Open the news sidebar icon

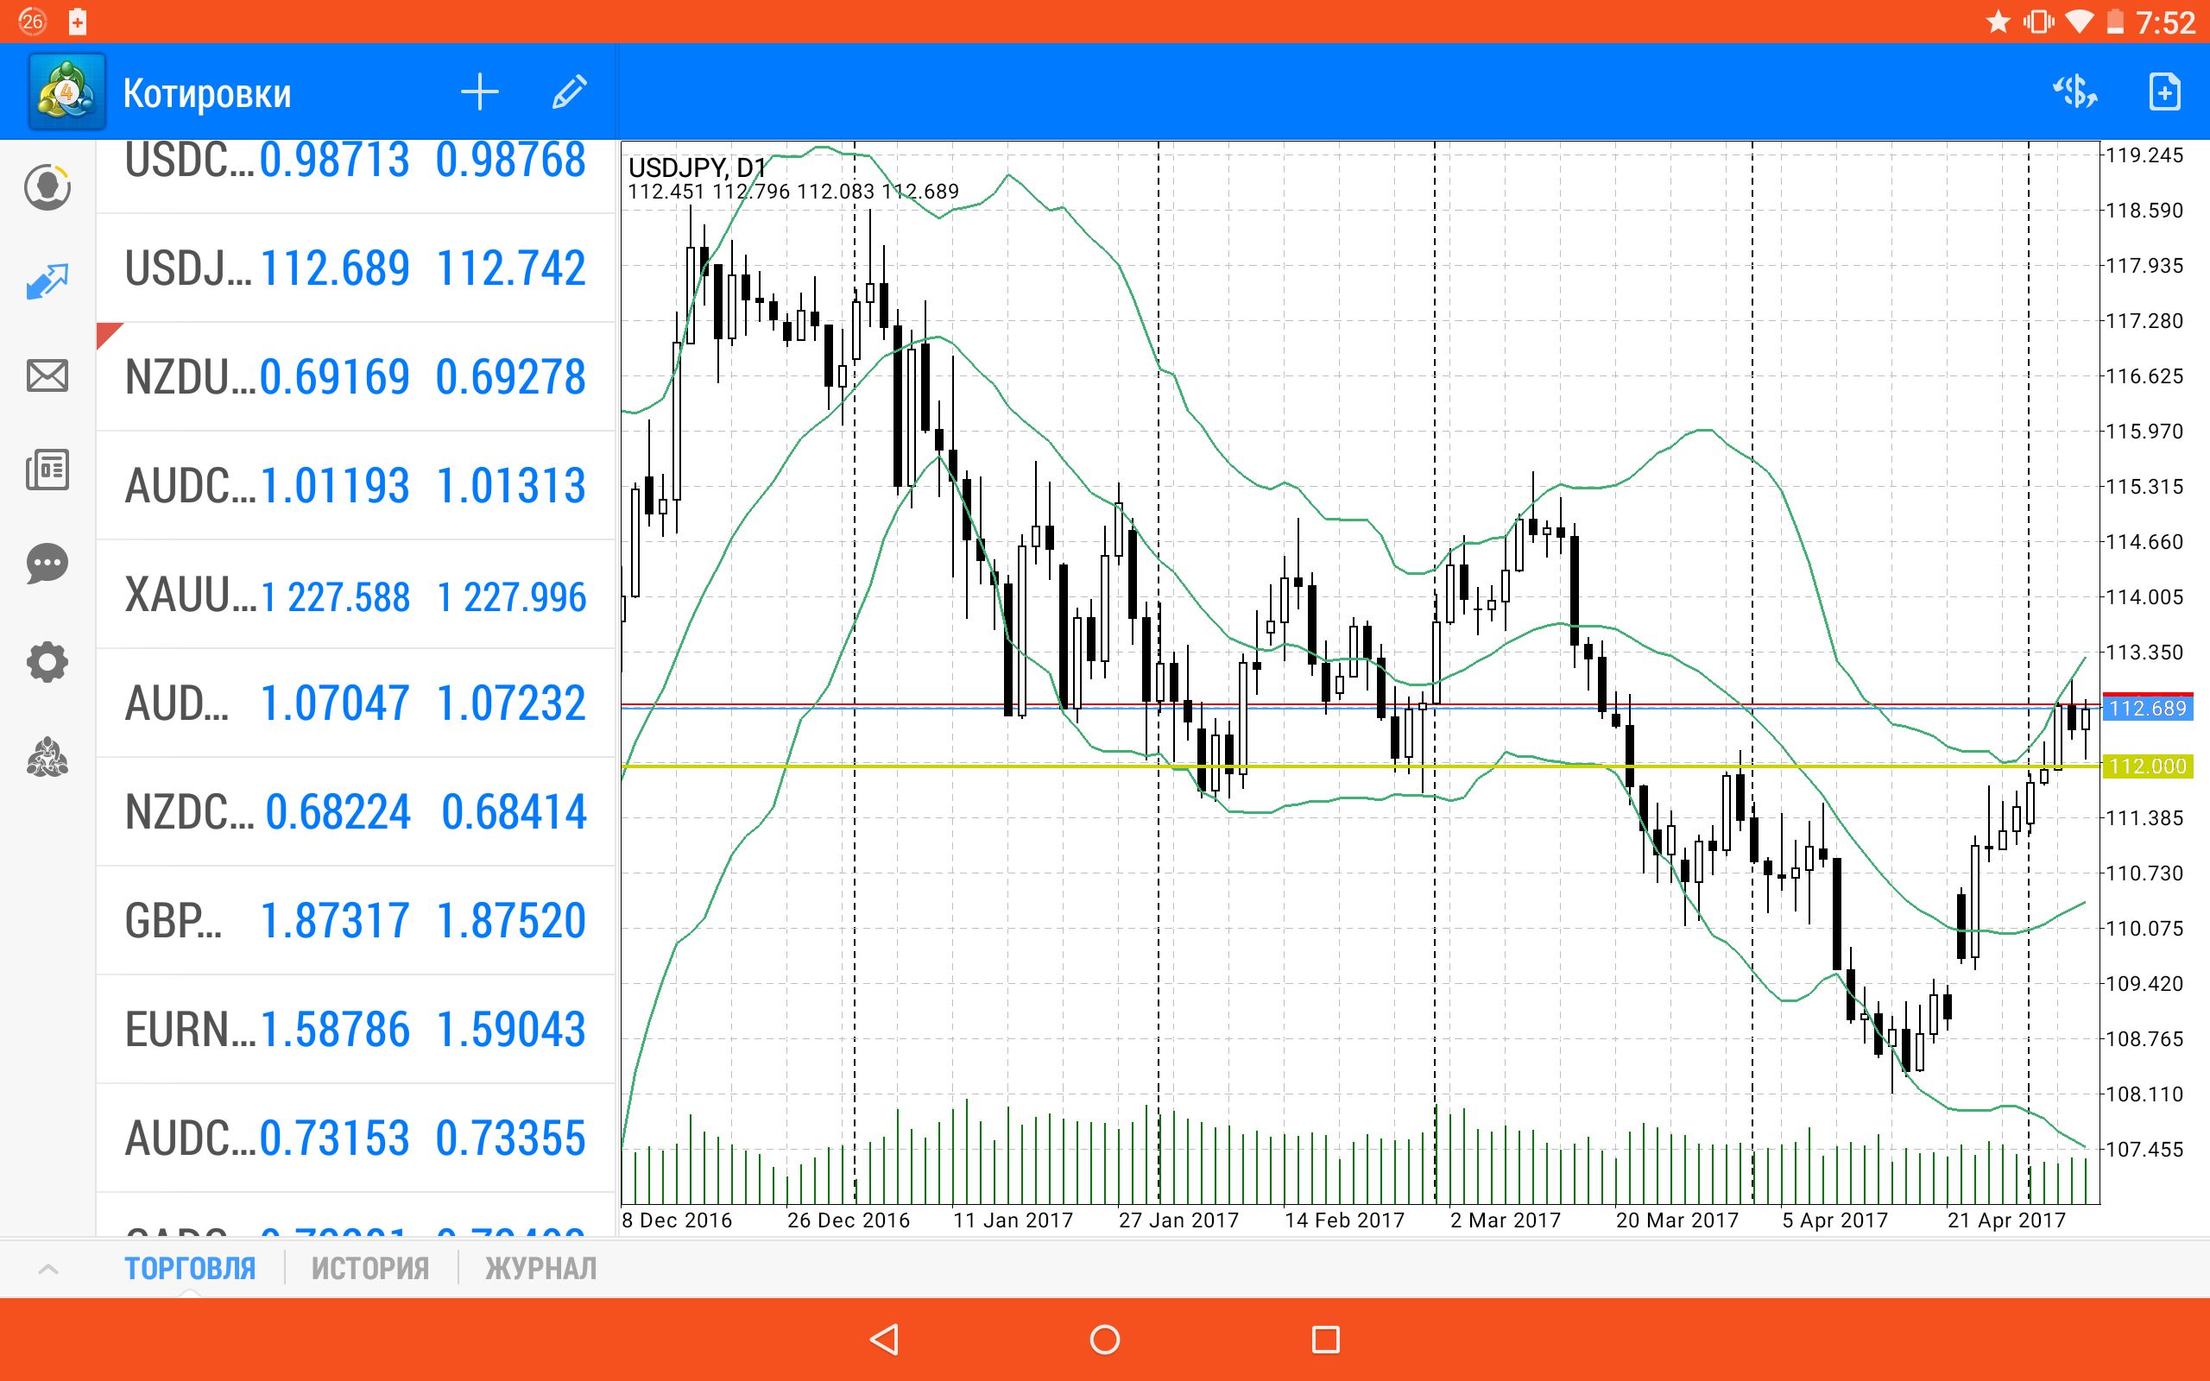click(x=47, y=470)
